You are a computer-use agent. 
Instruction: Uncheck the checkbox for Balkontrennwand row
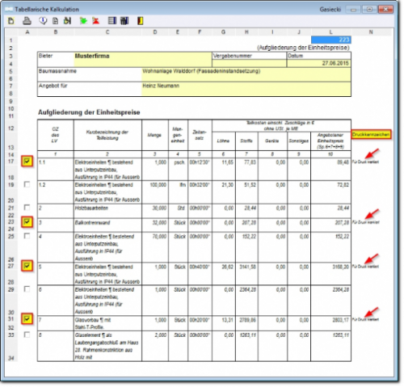pyautogui.click(x=27, y=221)
